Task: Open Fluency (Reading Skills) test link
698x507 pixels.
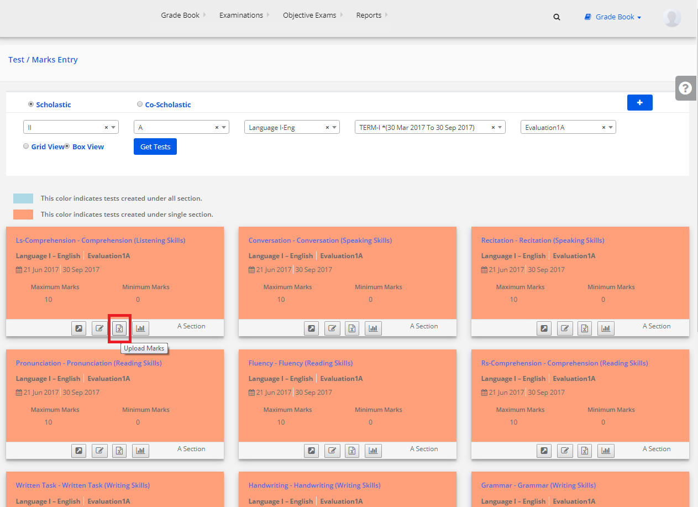Action: point(301,363)
